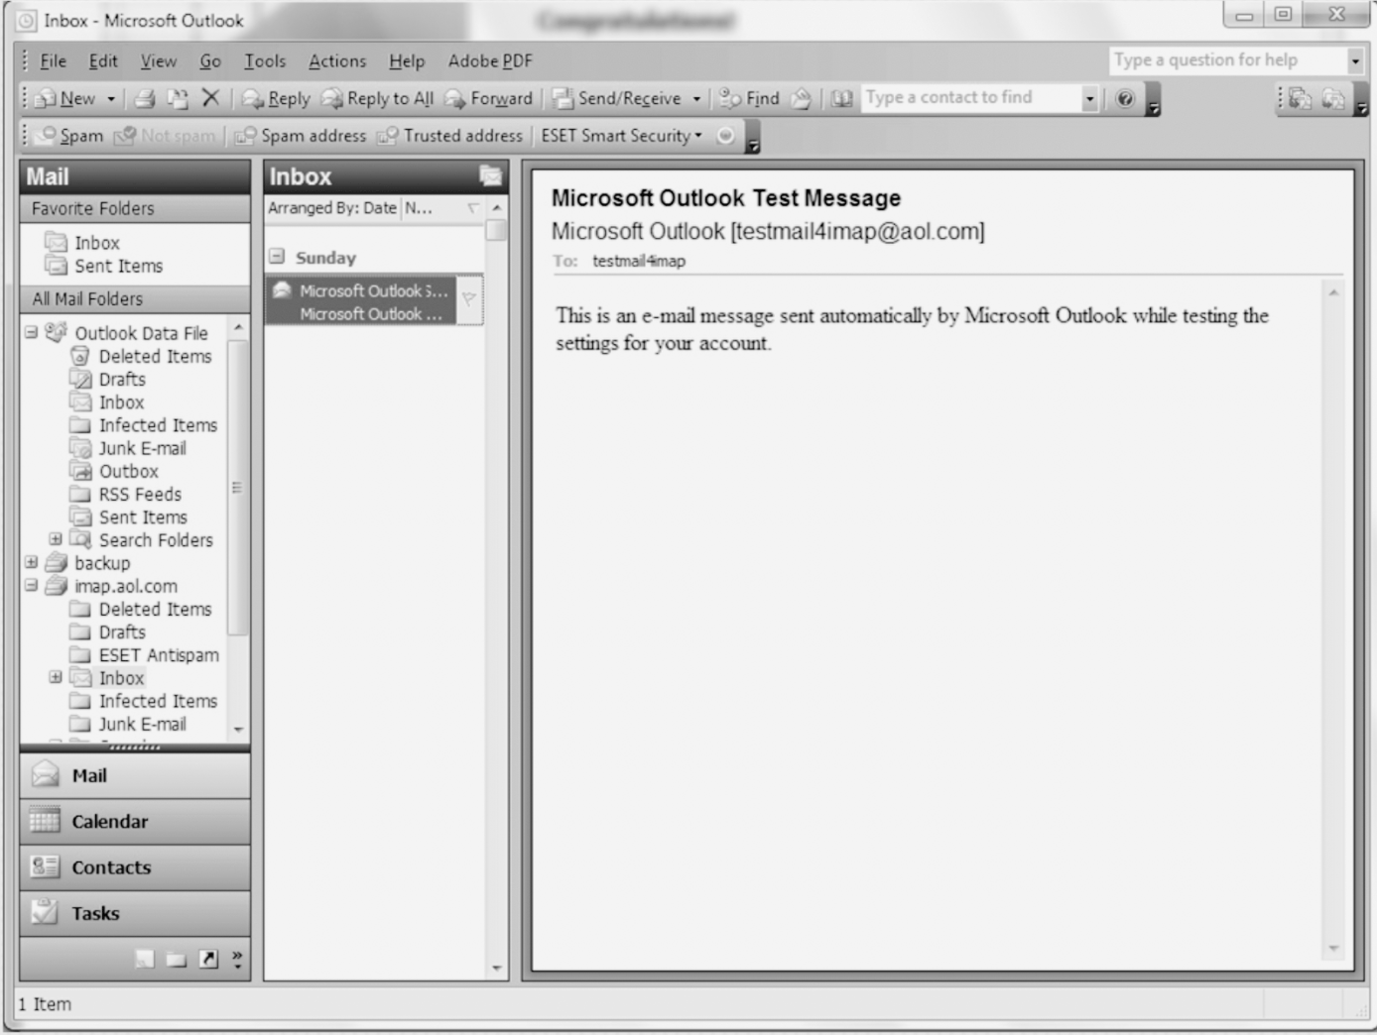Click the Send/Receive button
Image resolution: width=1377 pixels, height=1035 pixels.
(x=617, y=98)
